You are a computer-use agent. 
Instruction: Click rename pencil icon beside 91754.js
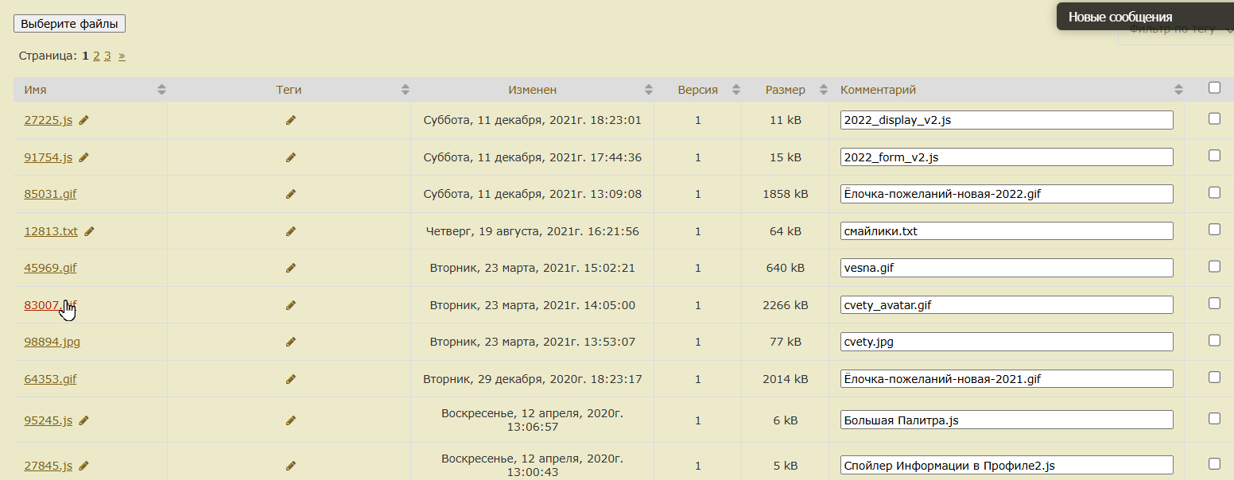[x=83, y=157]
